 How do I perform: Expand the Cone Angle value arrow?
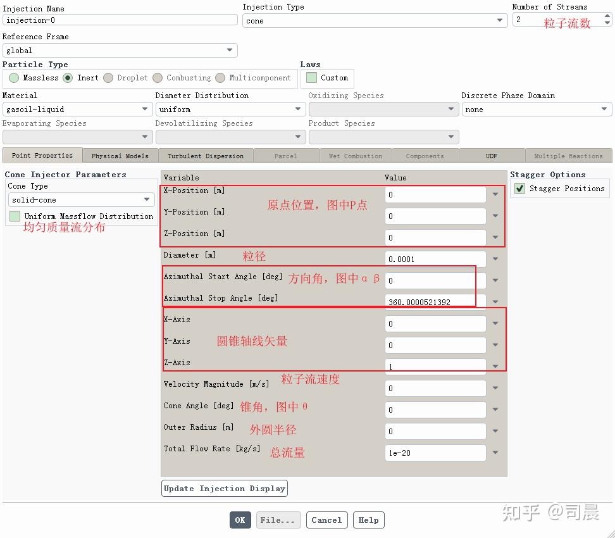point(495,410)
